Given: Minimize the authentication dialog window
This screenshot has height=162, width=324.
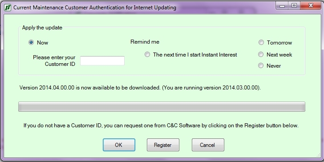Looking at the screenshot, I should coord(282,6).
